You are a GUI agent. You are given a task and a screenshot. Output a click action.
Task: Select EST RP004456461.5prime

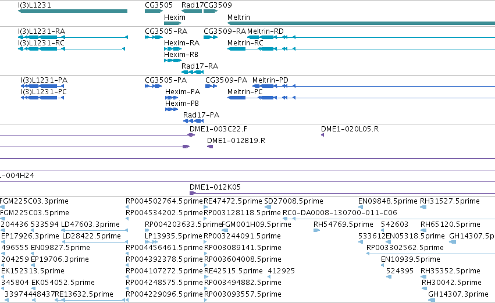point(164,248)
